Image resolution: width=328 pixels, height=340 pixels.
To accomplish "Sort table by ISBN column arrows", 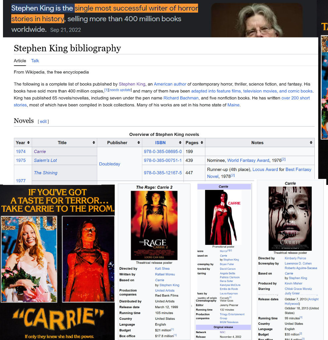I will (x=180, y=143).
